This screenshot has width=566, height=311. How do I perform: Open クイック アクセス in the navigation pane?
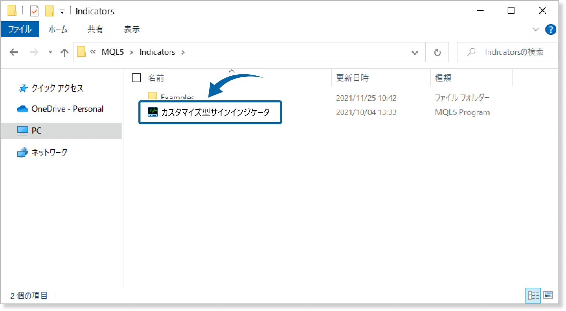[x=57, y=88]
